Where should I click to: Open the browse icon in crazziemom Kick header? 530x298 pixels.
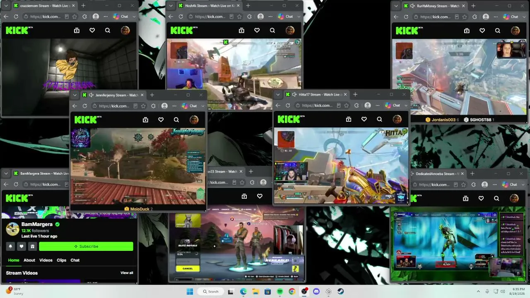(77, 30)
